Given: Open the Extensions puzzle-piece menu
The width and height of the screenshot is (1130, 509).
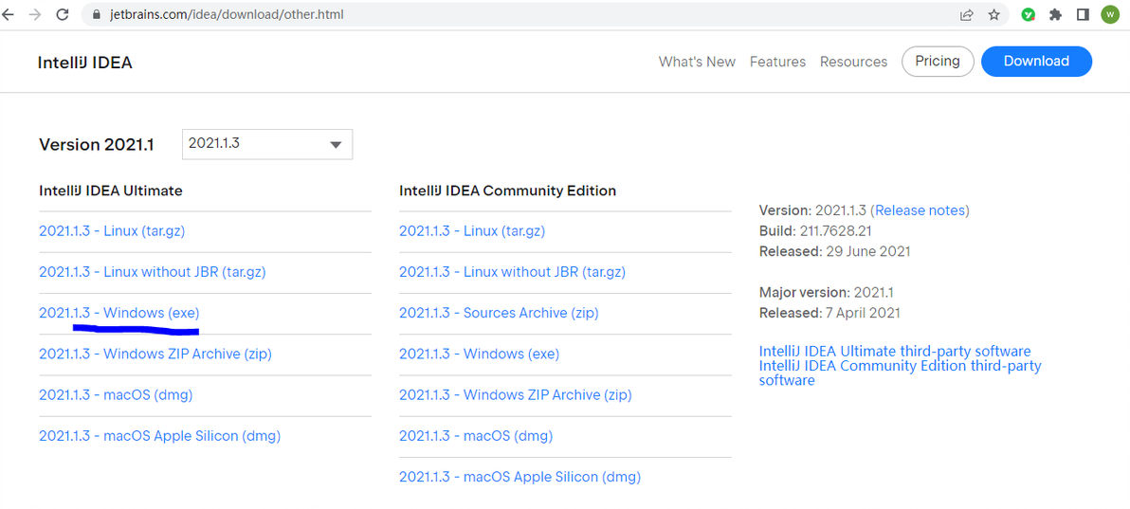Looking at the screenshot, I should (1055, 15).
